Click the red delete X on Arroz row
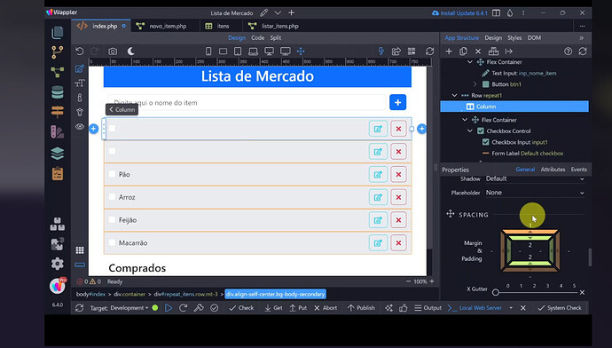 click(398, 197)
